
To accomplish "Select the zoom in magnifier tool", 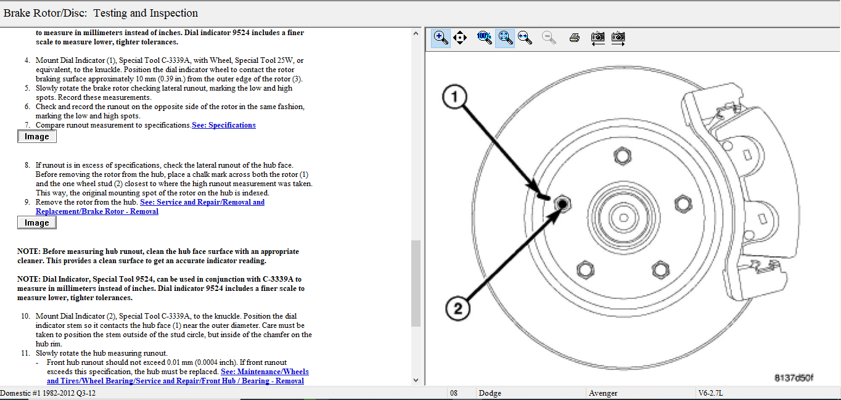I will coord(441,38).
